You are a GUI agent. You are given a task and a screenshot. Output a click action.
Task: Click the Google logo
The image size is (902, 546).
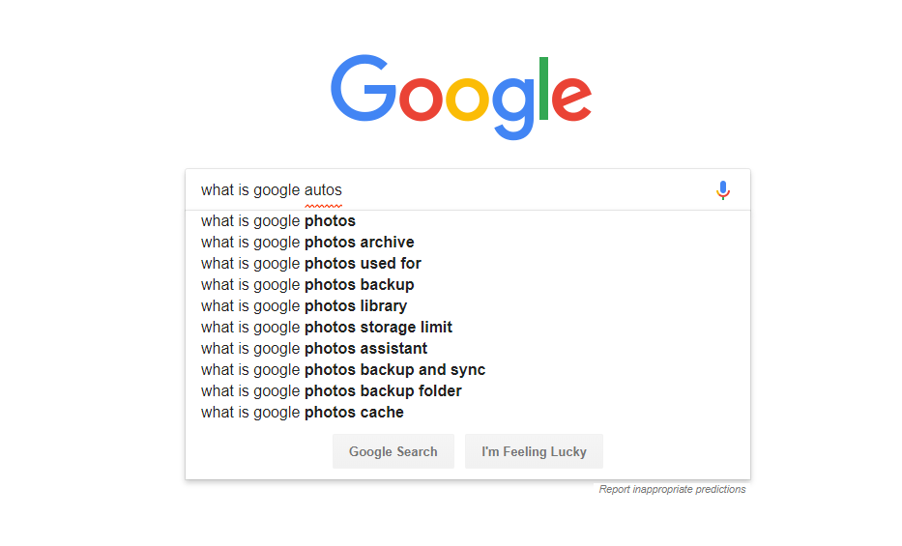click(461, 96)
